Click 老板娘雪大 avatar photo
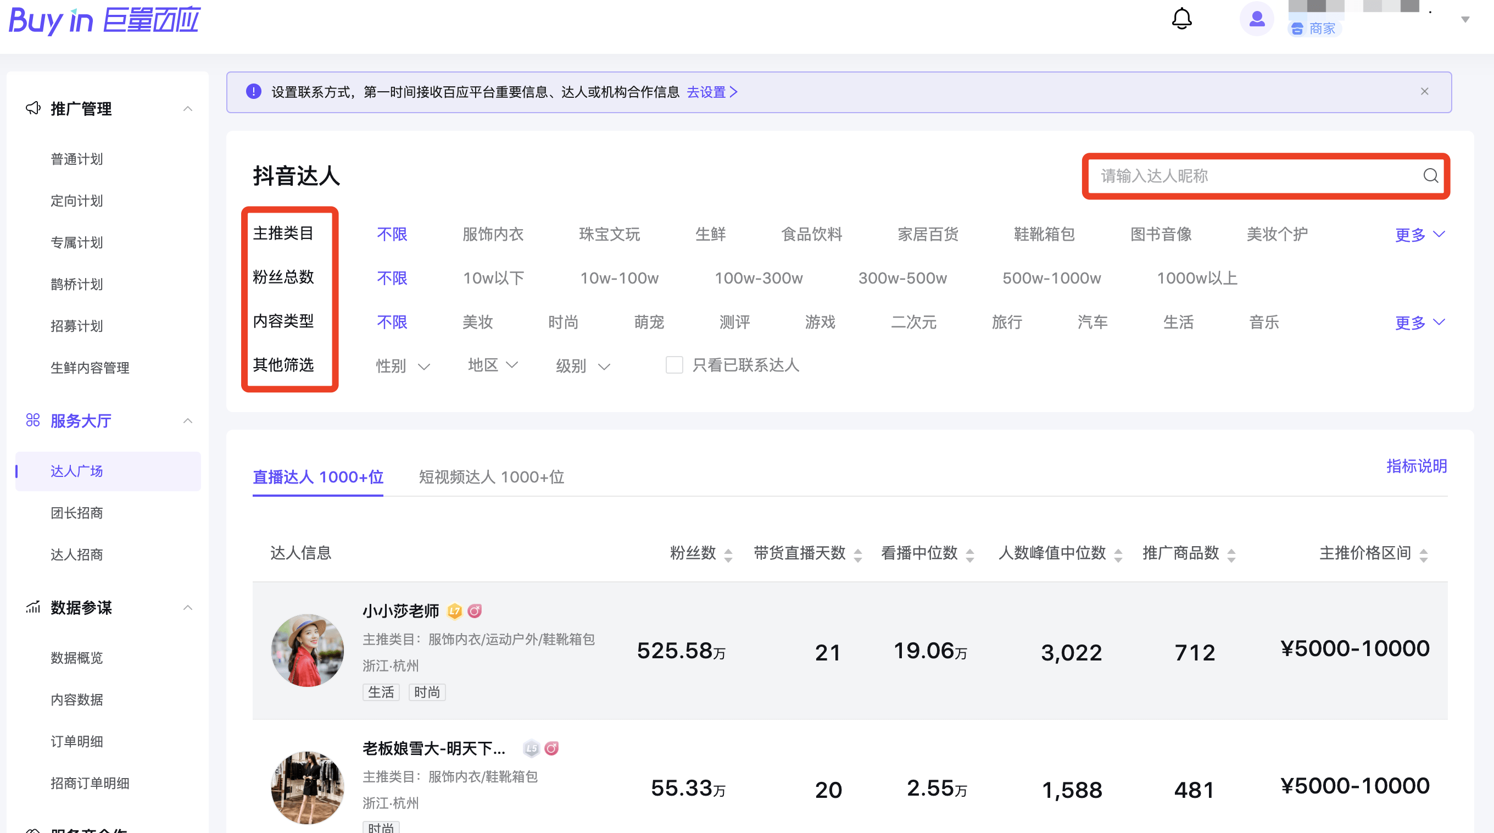 click(308, 788)
